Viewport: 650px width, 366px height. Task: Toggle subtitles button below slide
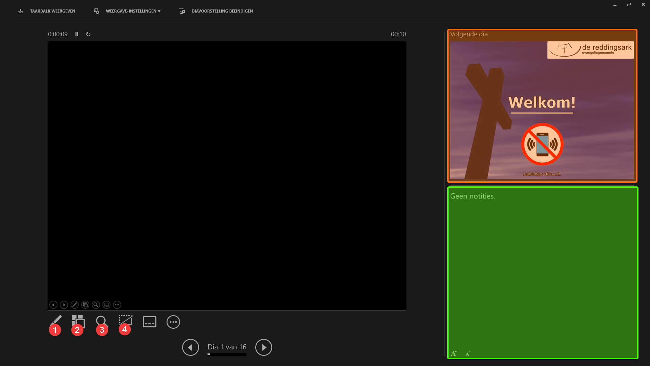[150, 322]
